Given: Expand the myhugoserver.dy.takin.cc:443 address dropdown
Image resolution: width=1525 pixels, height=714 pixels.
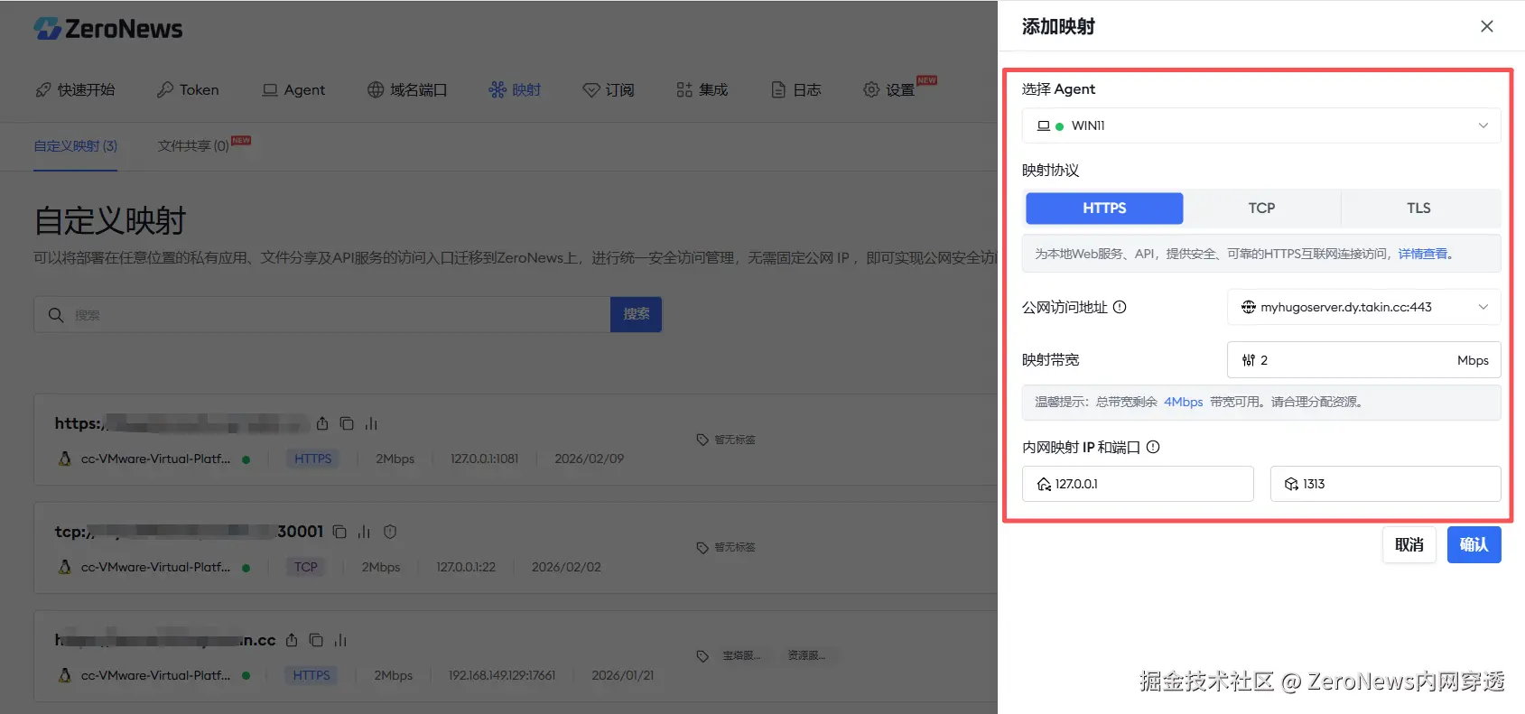Looking at the screenshot, I should pos(1363,307).
